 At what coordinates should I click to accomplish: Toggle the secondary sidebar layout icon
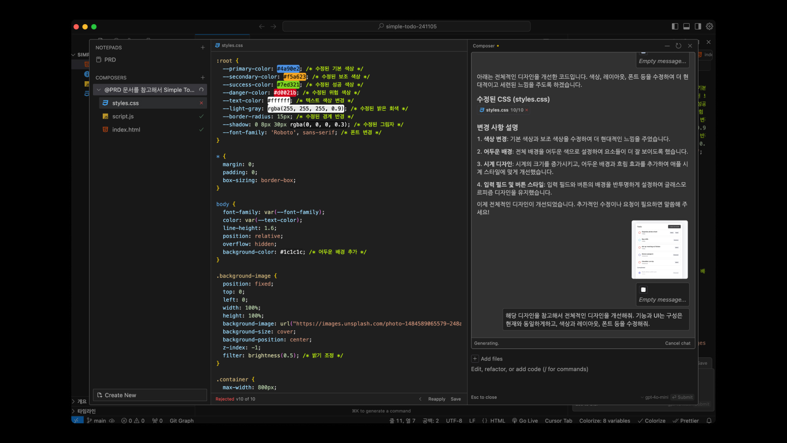click(698, 27)
